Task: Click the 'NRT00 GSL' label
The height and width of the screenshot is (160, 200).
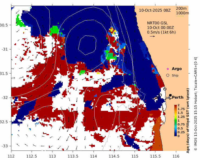Action: coord(157,23)
